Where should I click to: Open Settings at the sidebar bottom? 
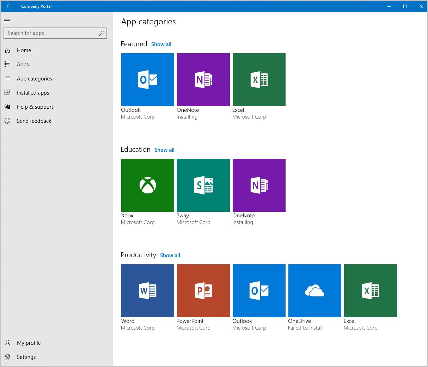pyautogui.click(x=26, y=357)
